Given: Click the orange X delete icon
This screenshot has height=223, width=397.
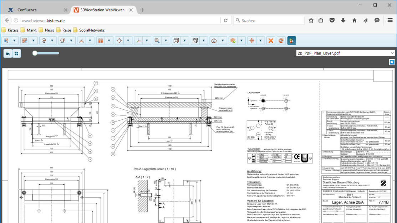Looking at the screenshot, I should (271, 41).
